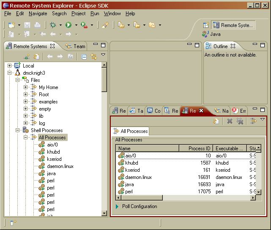Select the khubd process in the tree

[53, 152]
